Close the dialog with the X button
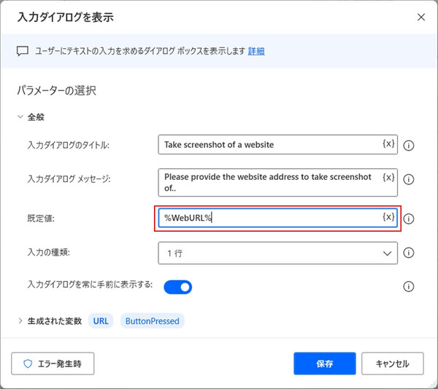 coord(420,17)
